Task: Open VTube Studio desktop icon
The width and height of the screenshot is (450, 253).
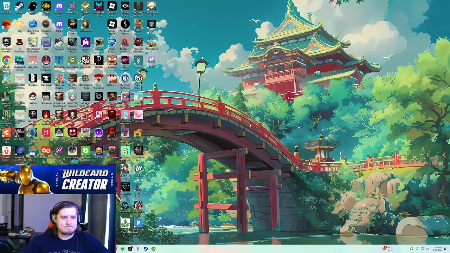Action: click(x=138, y=116)
